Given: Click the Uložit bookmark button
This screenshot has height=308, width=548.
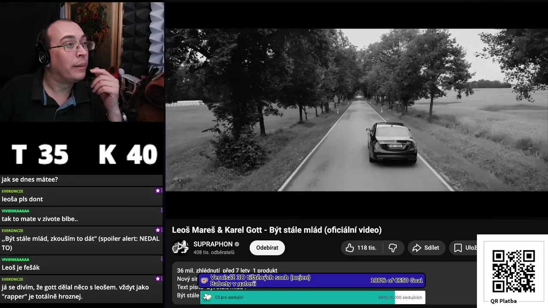Looking at the screenshot, I should point(464,248).
